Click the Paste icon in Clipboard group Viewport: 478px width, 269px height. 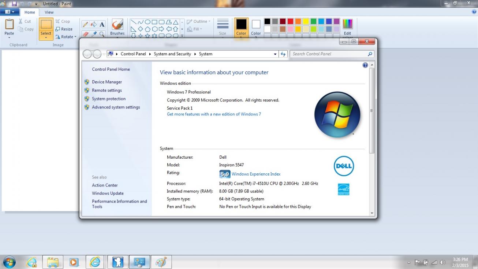(9, 25)
